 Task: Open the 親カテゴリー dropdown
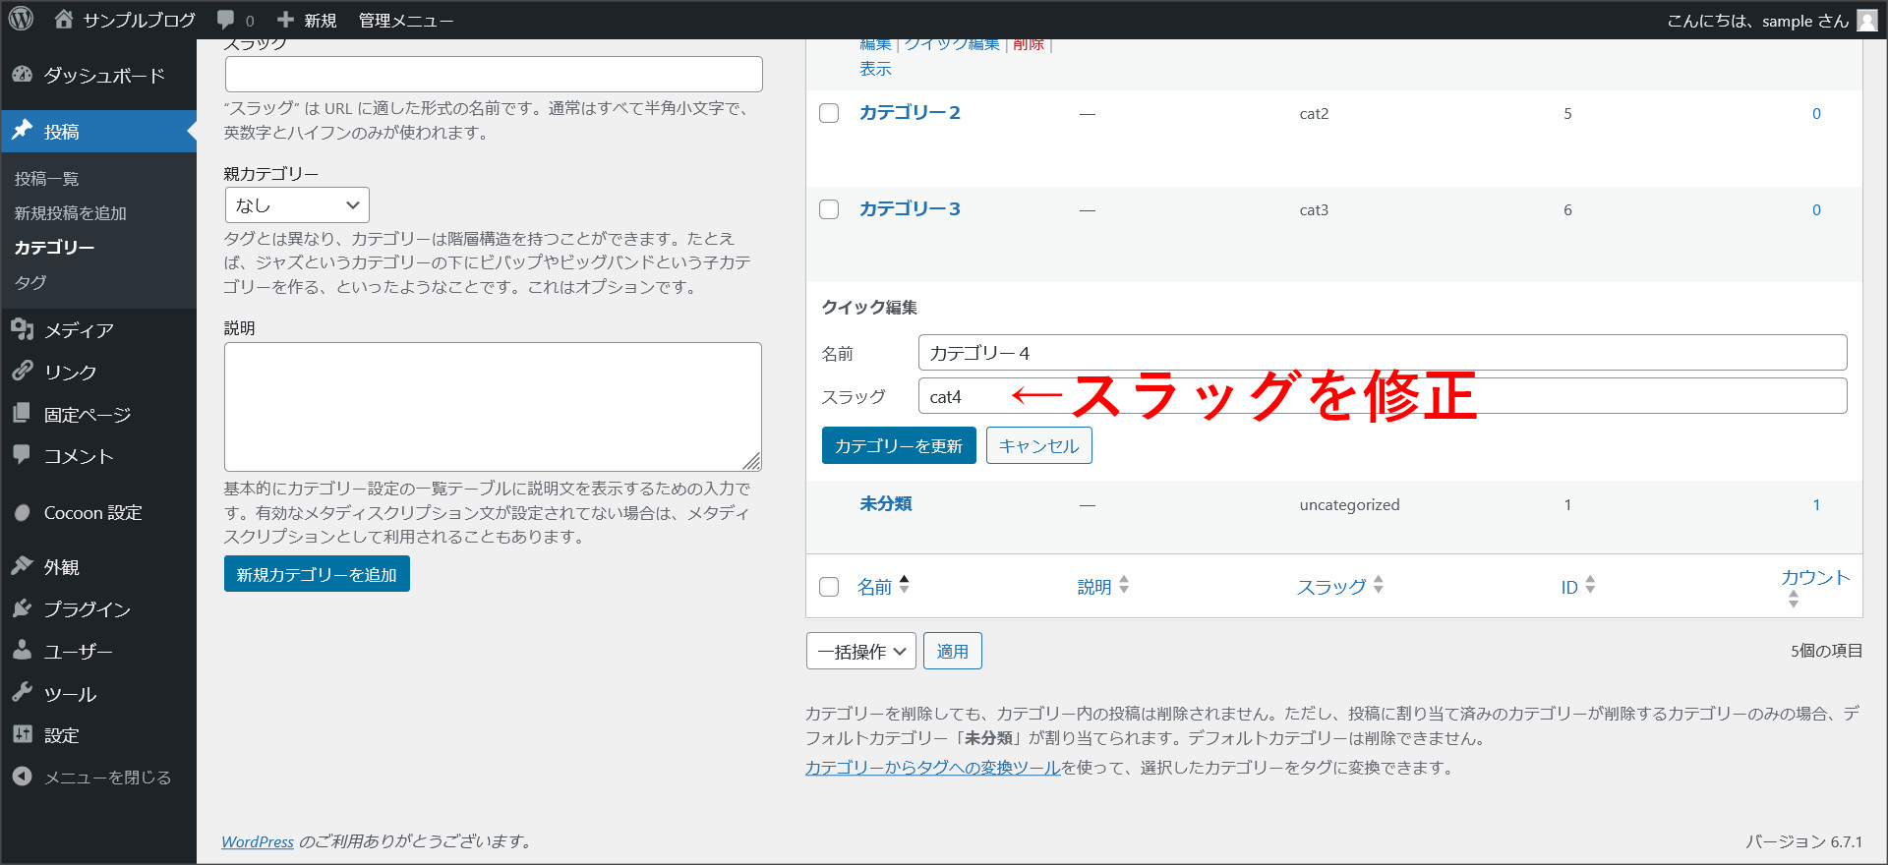click(x=297, y=205)
